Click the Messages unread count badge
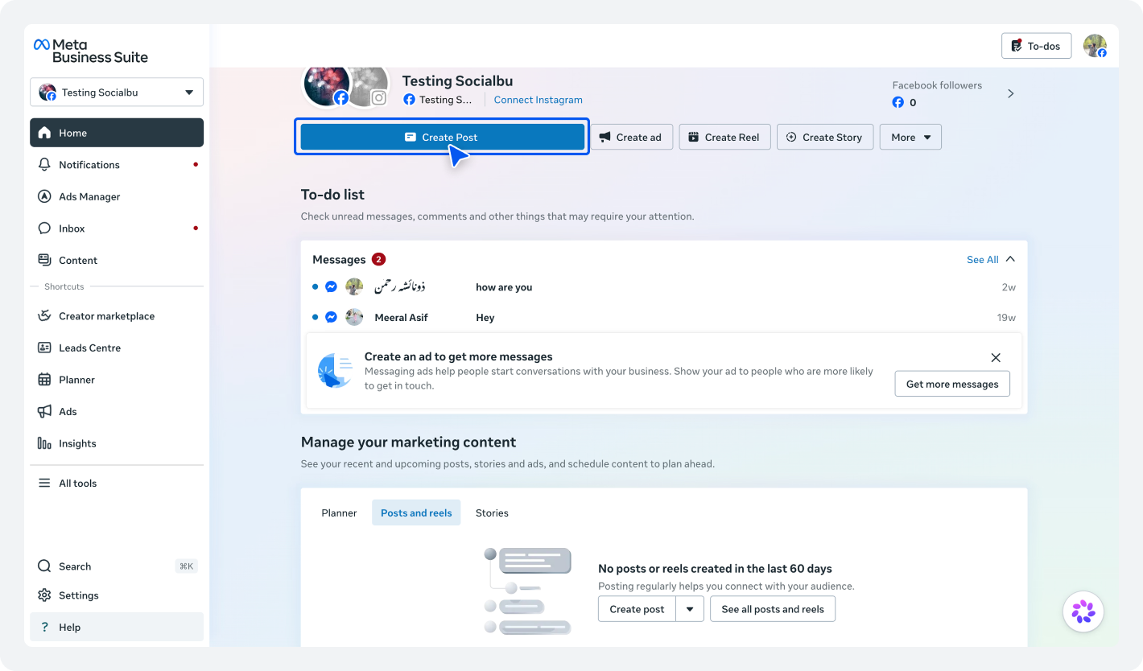The height and width of the screenshot is (671, 1143). coord(378,259)
